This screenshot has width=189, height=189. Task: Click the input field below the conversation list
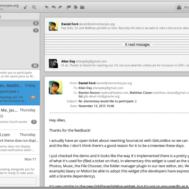18,181
